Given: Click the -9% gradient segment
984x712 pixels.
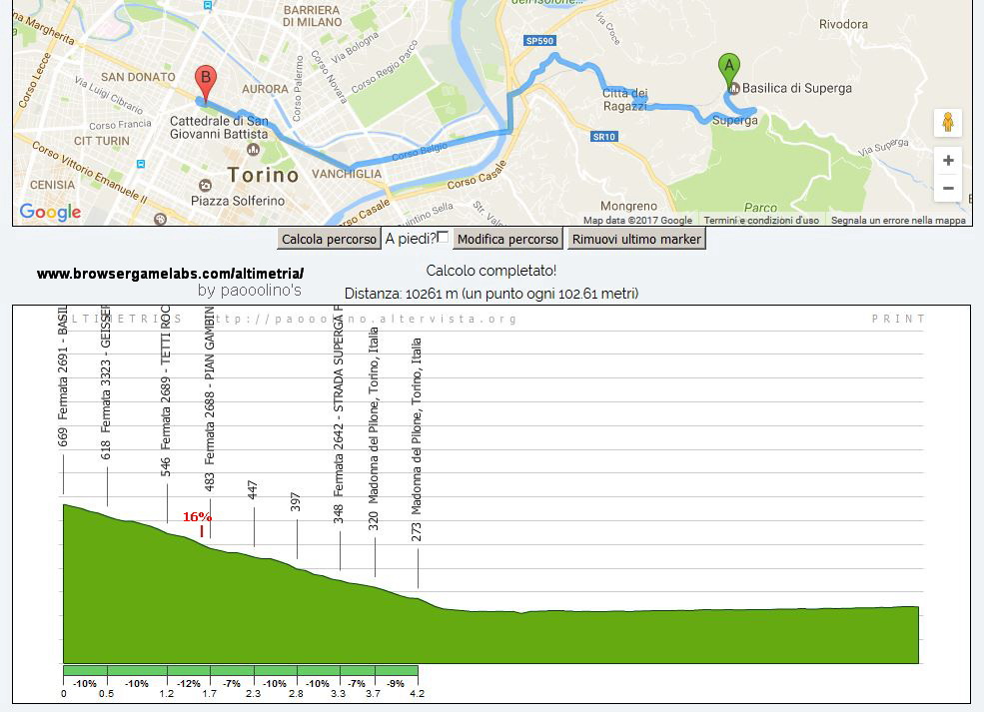Looking at the screenshot, I should tap(396, 684).
